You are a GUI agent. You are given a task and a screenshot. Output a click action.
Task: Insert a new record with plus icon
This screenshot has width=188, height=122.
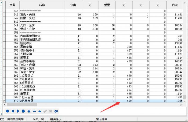click(x=29, y=111)
